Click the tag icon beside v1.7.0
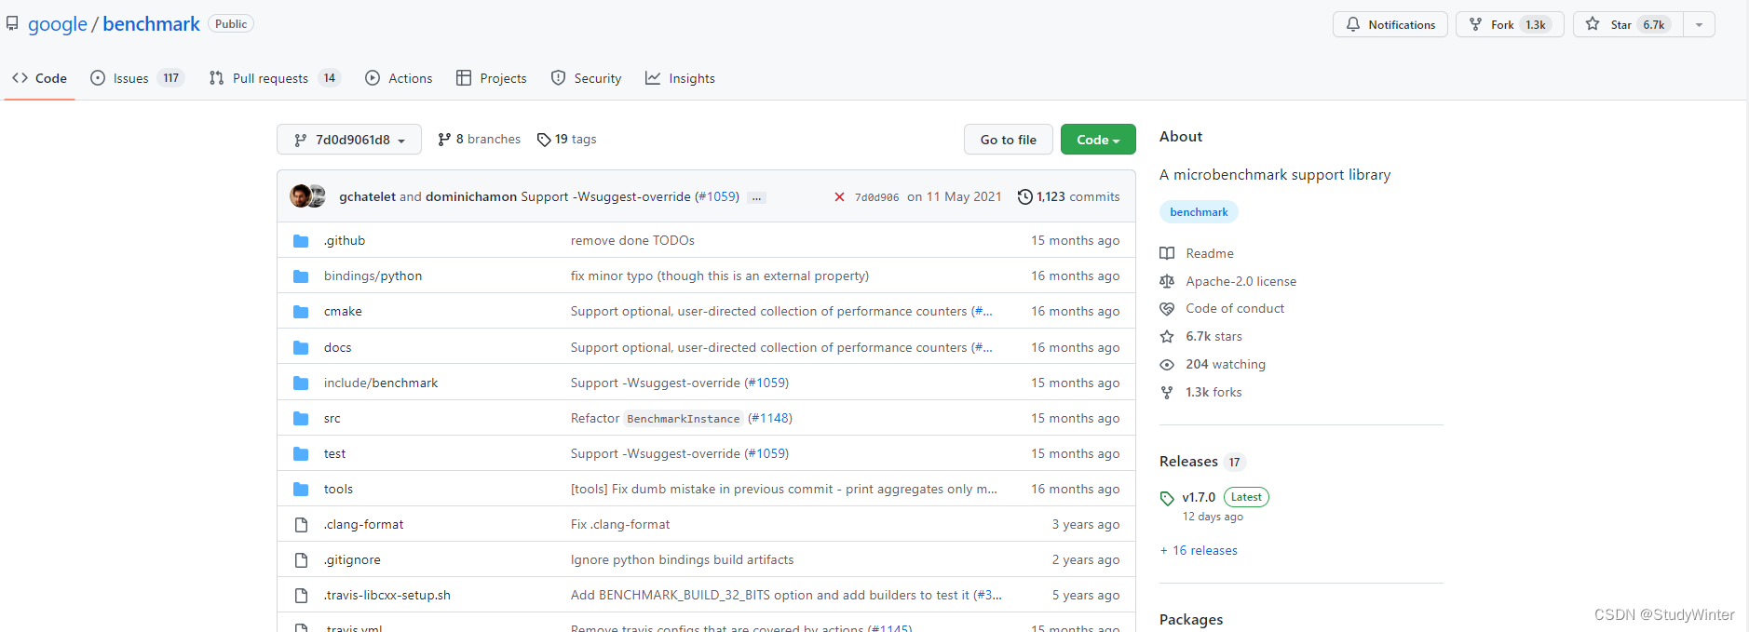Image resolution: width=1749 pixels, height=632 pixels. point(1167,498)
